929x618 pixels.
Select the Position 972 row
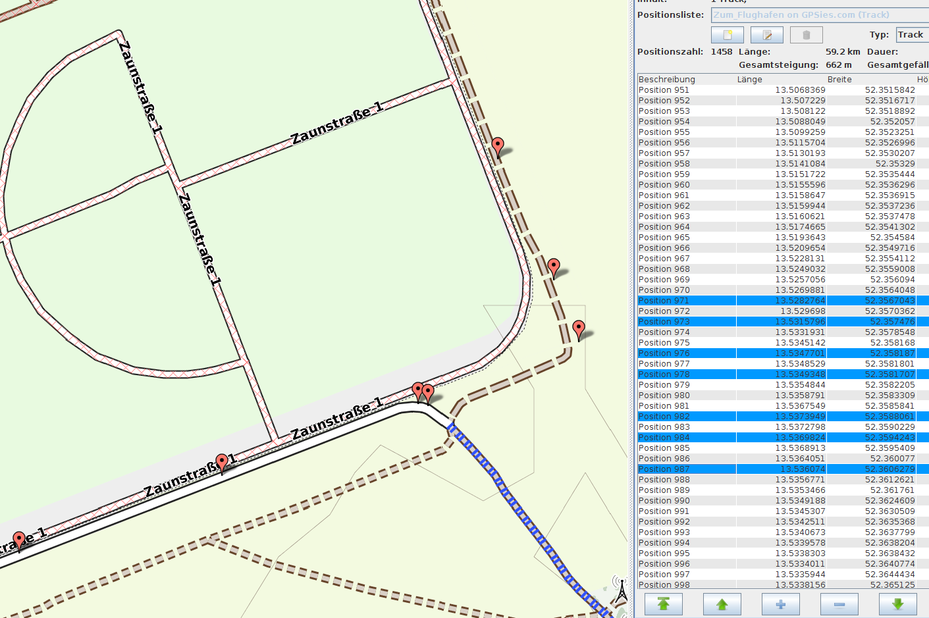point(783,311)
